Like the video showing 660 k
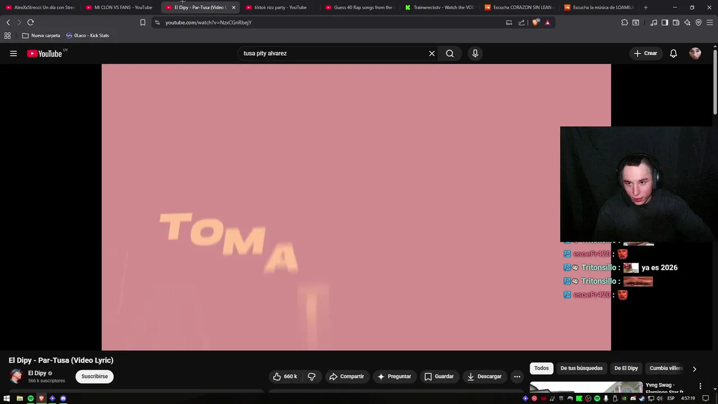The width and height of the screenshot is (718, 404). tap(286, 377)
